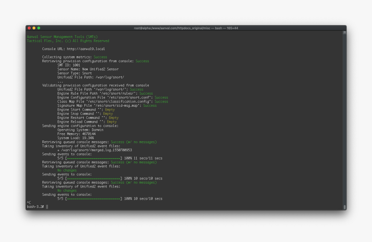This screenshot has height=242, width=372.
Task: Click the Aanval Sensor Management Tools header
Action: click(62, 37)
